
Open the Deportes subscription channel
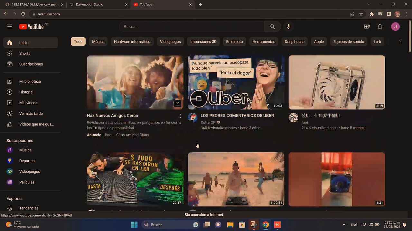coord(31,161)
